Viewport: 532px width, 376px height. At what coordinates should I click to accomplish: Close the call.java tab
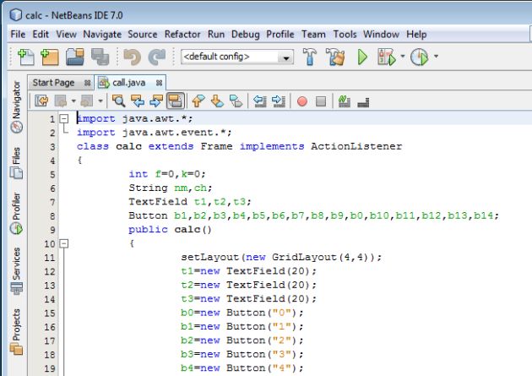click(159, 83)
